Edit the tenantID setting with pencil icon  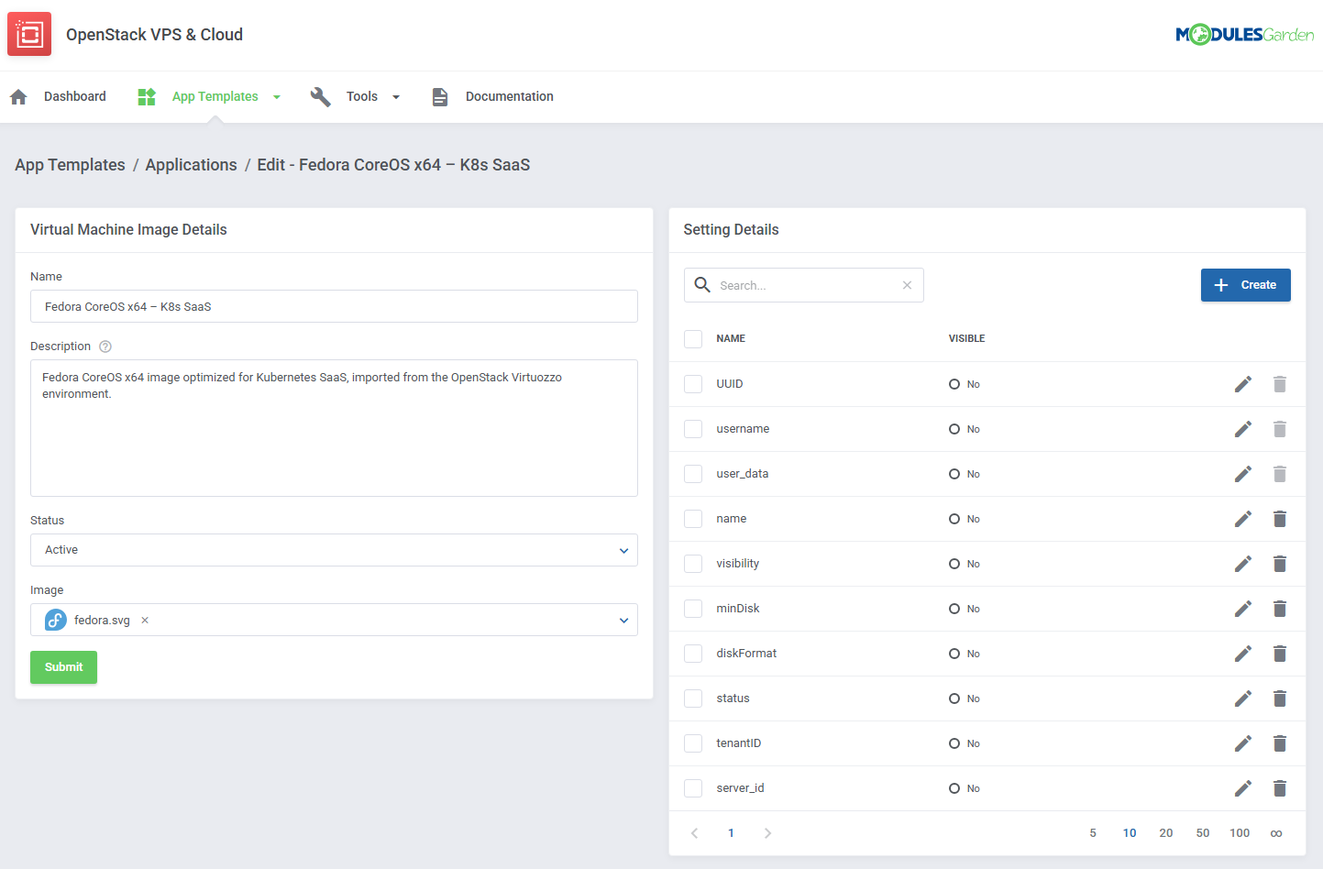[x=1242, y=743]
